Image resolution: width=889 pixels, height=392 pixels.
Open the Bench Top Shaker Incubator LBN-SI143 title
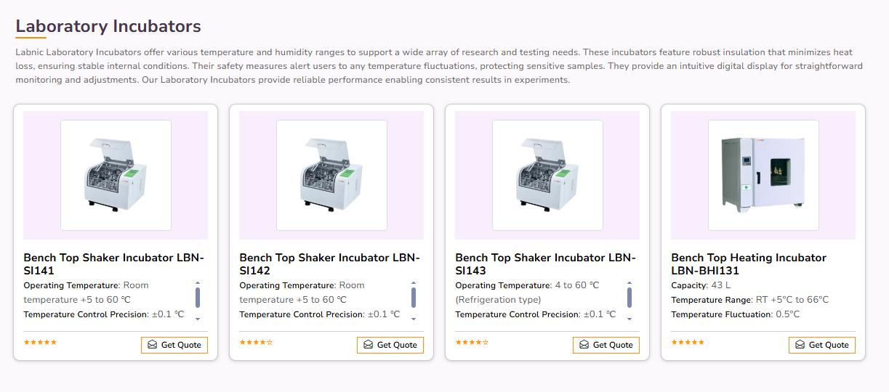(545, 264)
